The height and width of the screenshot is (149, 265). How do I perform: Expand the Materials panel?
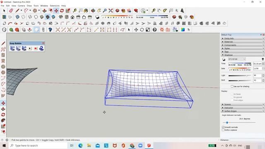point(243,42)
